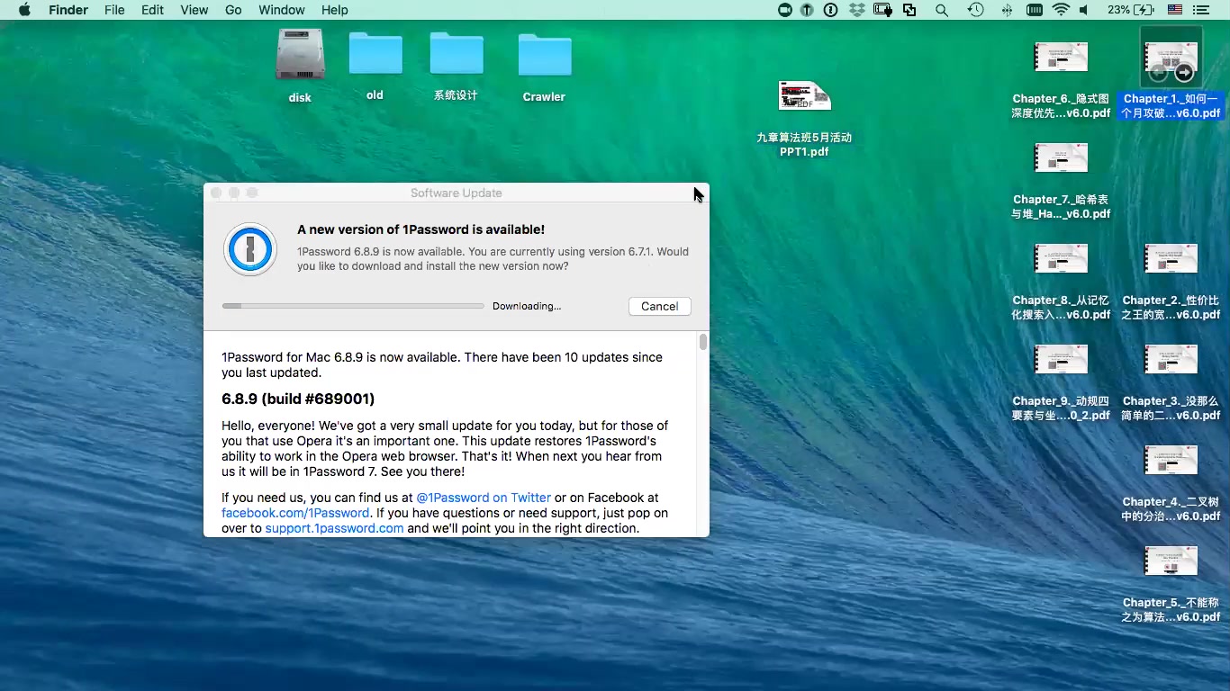This screenshot has width=1230, height=691.
Task: Open the facebook.com/1Password link
Action: [295, 513]
